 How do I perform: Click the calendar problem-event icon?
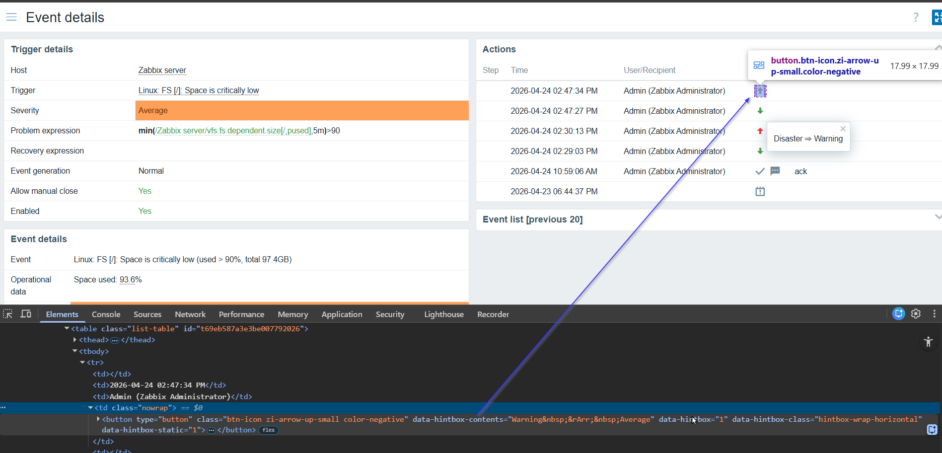click(x=760, y=191)
